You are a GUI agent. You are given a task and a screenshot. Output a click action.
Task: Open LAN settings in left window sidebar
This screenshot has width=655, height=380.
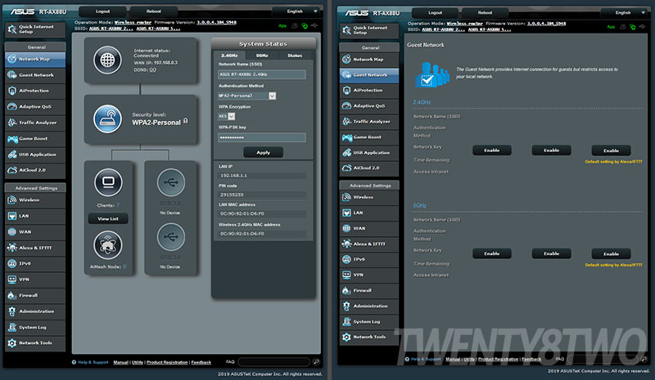pos(35,216)
